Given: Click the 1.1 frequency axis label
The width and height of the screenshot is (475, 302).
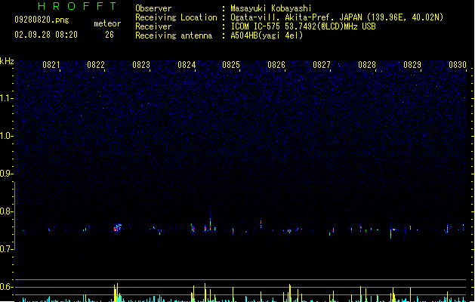Looking at the screenshot, I should pos(7,98).
